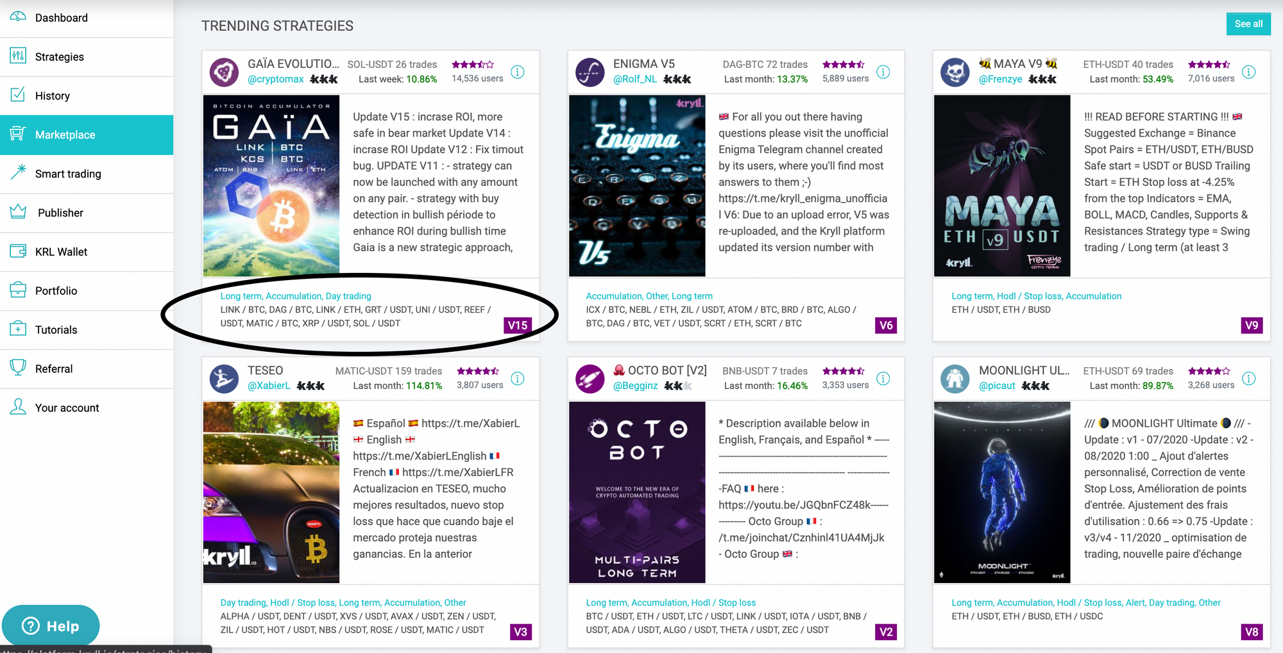Open @picaut publisher profile

[998, 386]
